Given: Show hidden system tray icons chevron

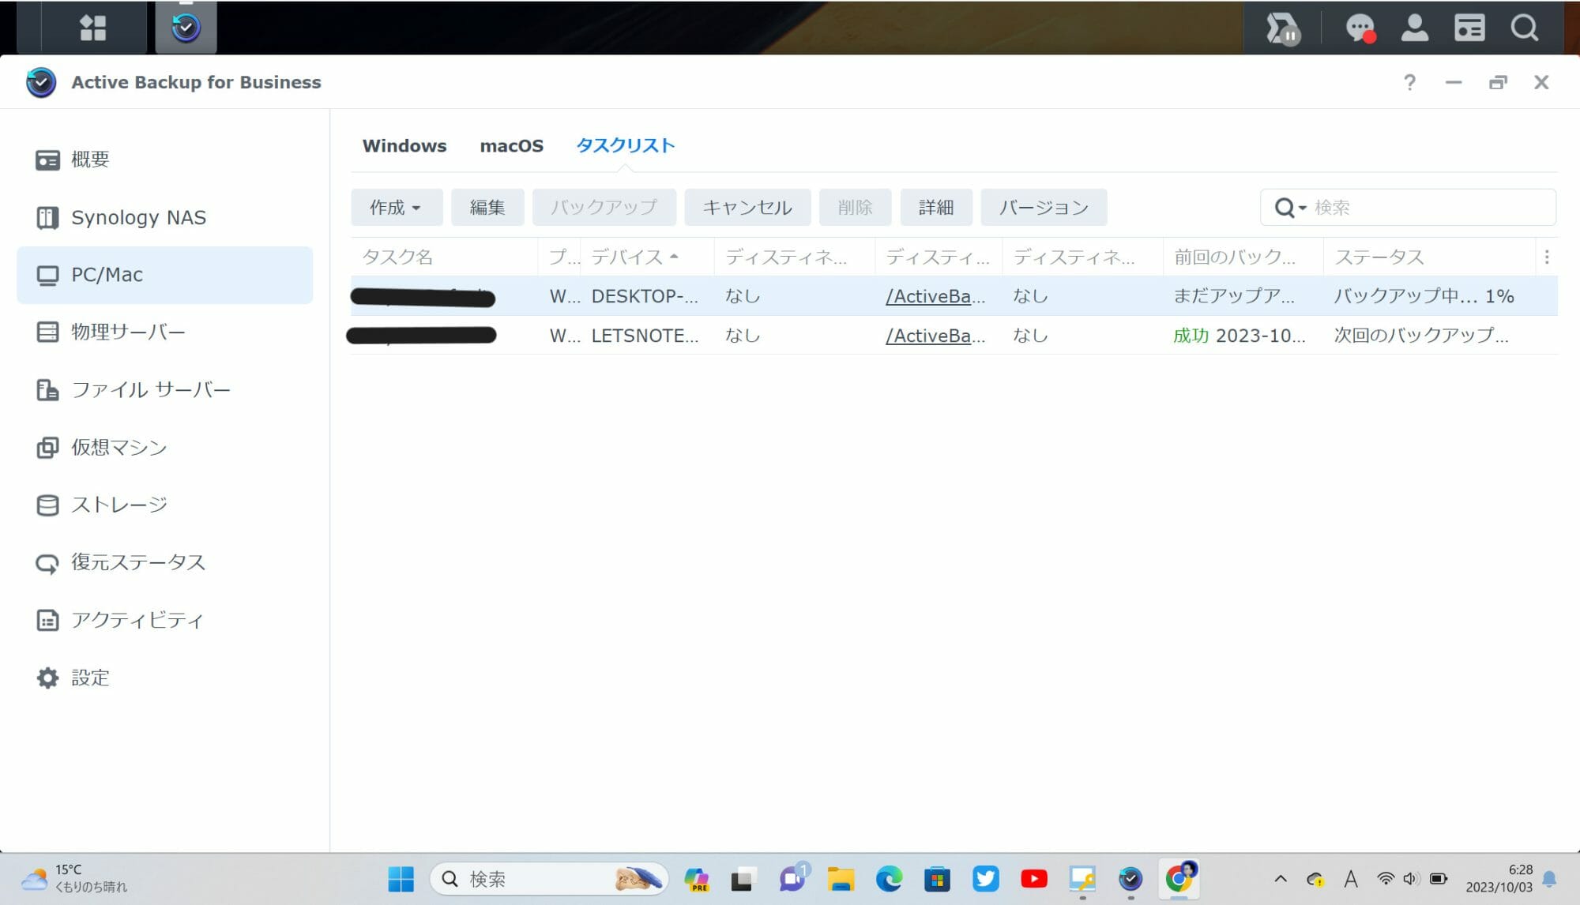Looking at the screenshot, I should pyautogui.click(x=1280, y=879).
